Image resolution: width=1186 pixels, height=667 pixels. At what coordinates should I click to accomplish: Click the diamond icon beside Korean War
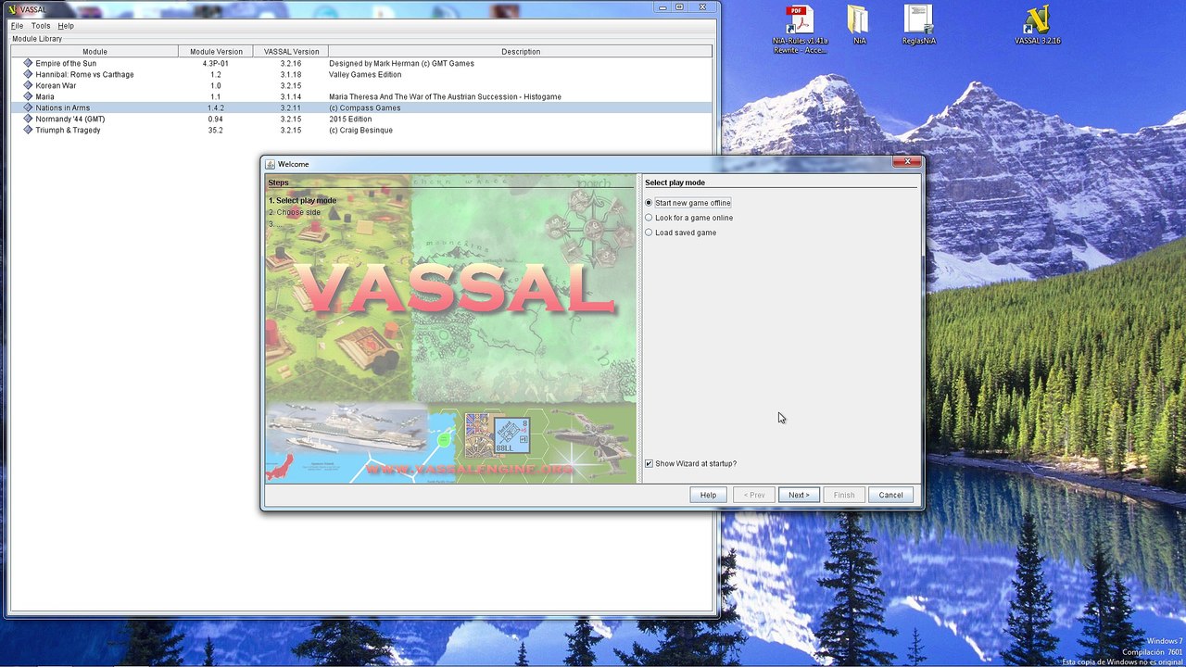28,85
